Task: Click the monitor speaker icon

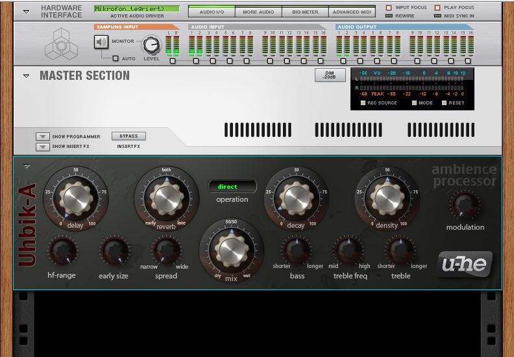Action: coord(102,42)
